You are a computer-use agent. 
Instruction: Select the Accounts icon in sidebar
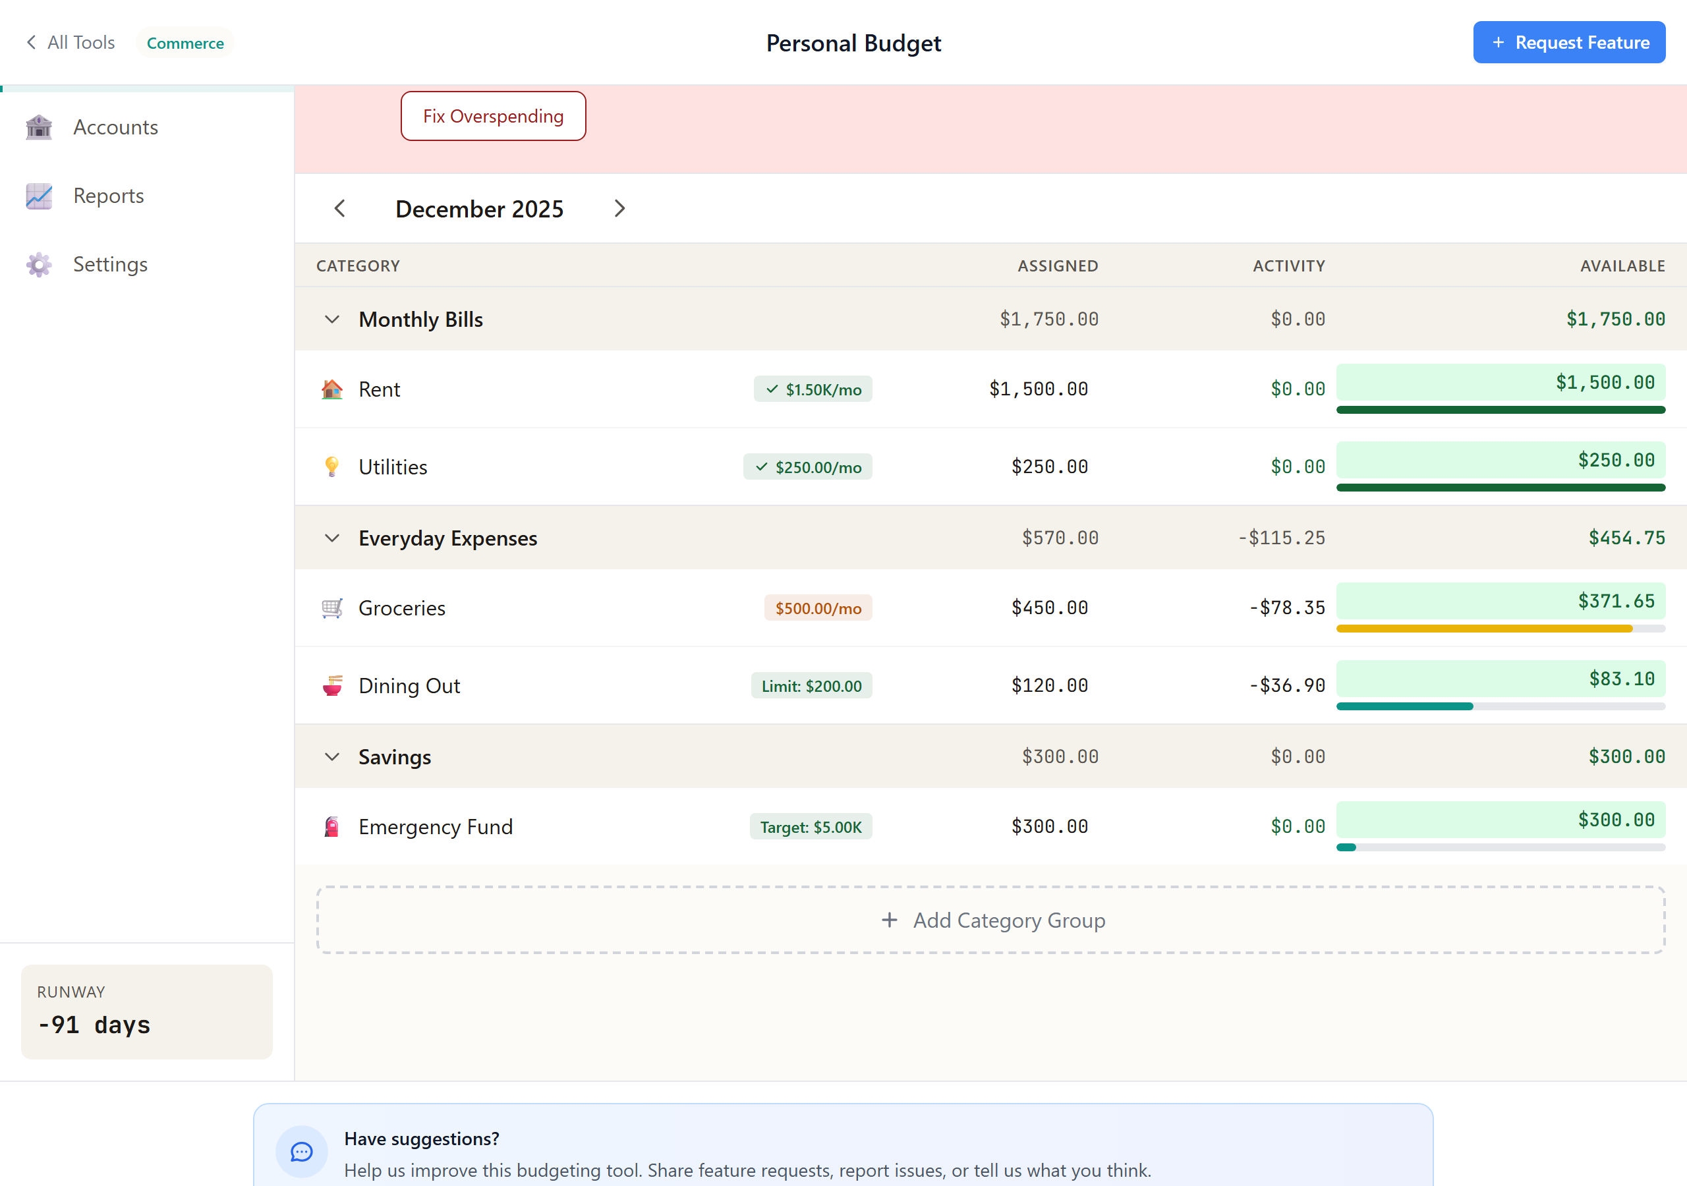(x=38, y=127)
